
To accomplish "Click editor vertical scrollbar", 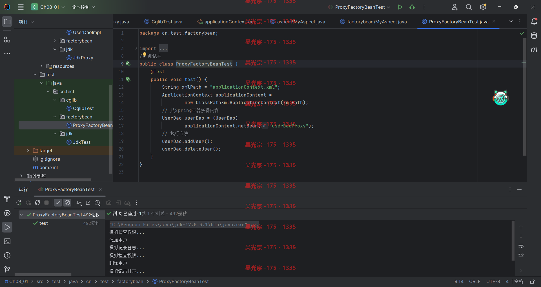I will pyautogui.click(x=525, y=97).
